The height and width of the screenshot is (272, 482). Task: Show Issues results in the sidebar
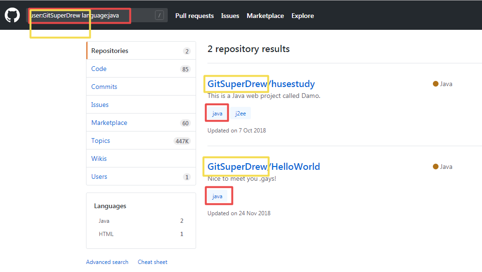coord(141,105)
